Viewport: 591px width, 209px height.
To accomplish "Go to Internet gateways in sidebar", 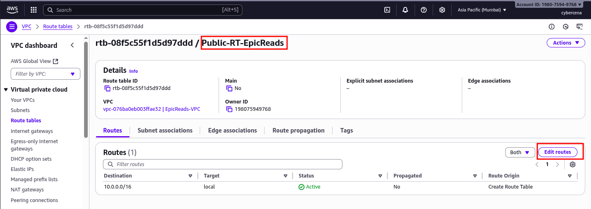I will [x=32, y=131].
